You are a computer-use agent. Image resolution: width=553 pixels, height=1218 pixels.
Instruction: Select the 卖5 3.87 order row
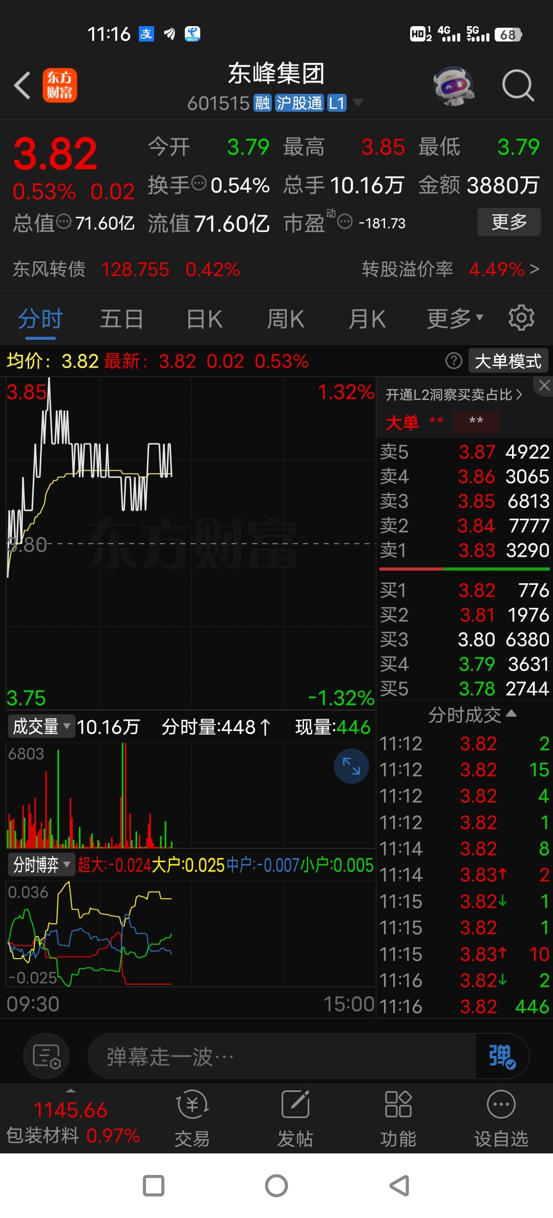click(x=464, y=452)
